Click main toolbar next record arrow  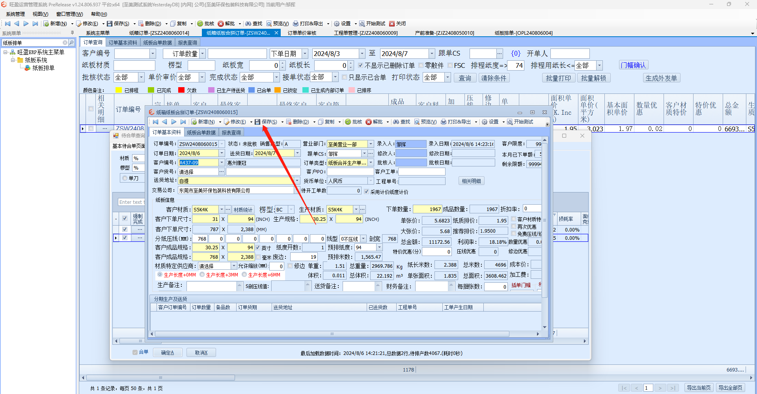pos(26,24)
